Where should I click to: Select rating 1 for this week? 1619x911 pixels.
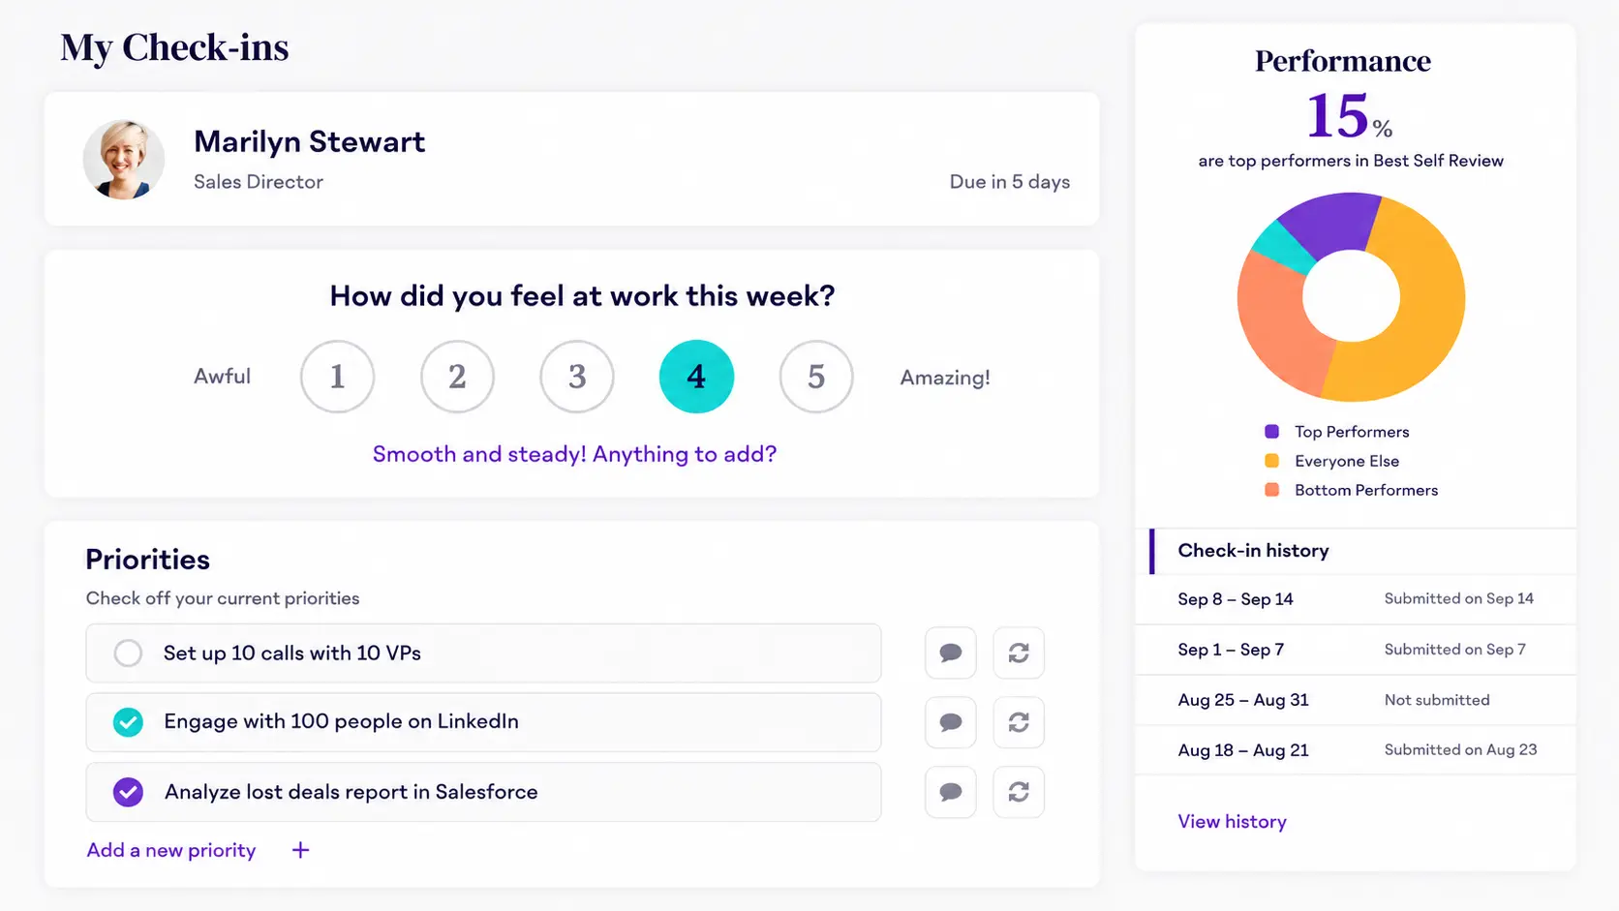[x=337, y=377]
